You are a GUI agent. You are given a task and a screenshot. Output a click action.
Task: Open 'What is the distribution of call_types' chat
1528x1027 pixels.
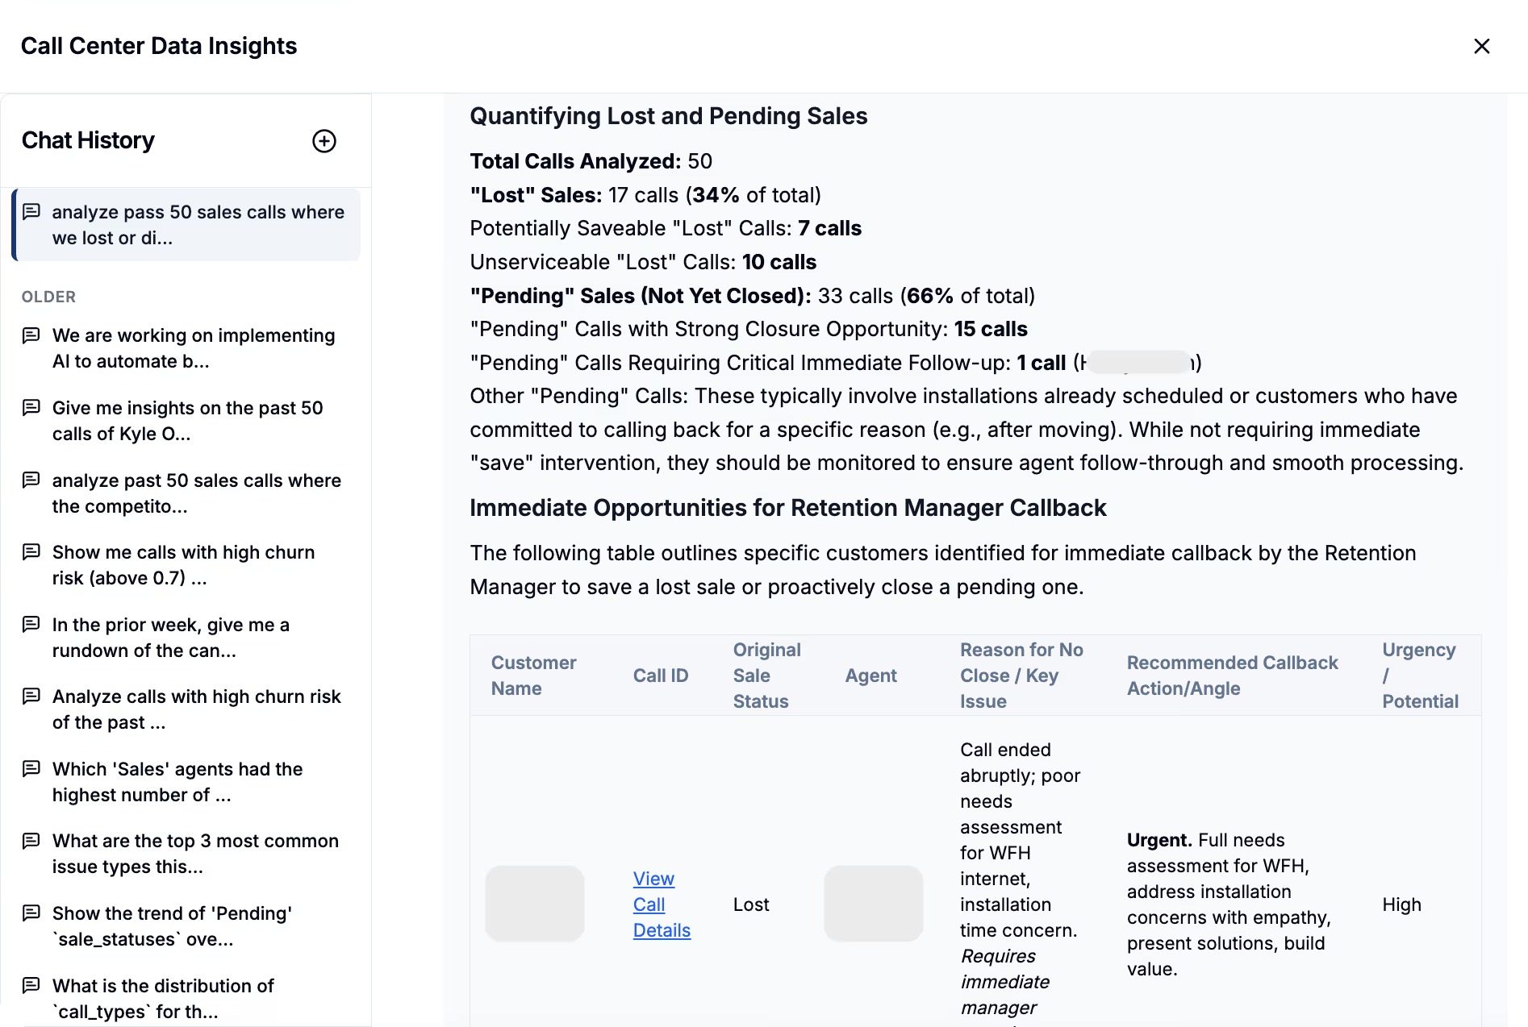coord(163,999)
